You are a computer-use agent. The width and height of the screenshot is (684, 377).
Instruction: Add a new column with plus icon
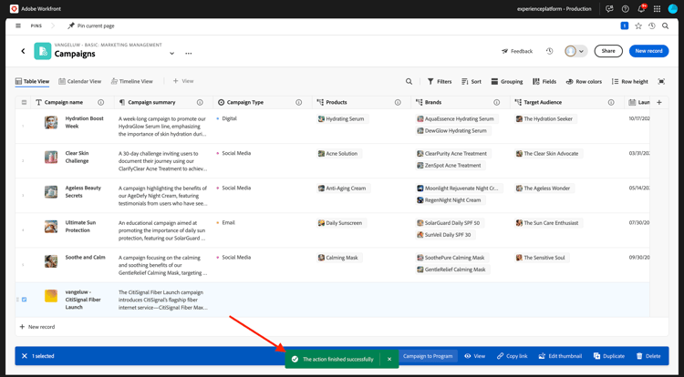(x=659, y=102)
